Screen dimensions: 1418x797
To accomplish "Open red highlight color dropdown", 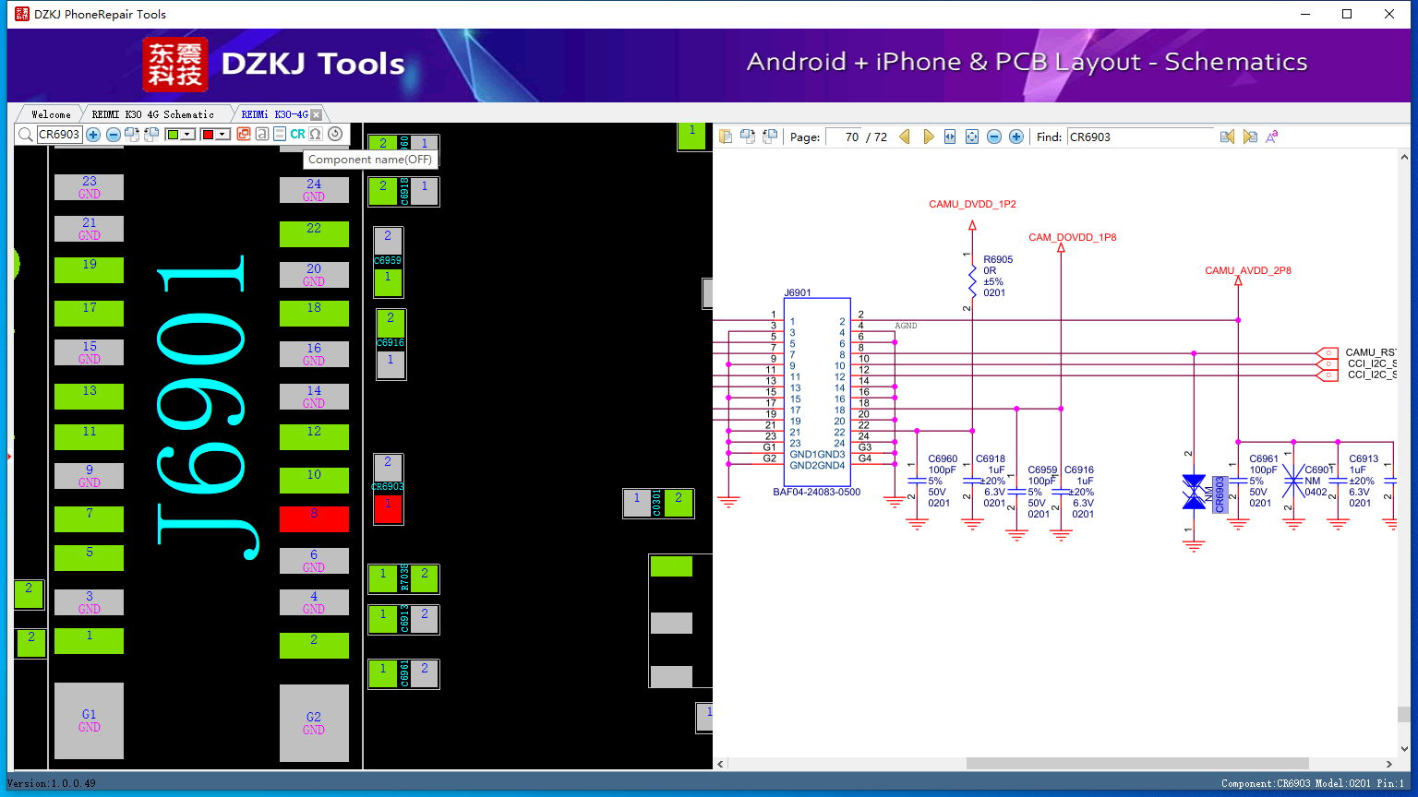I will point(222,135).
